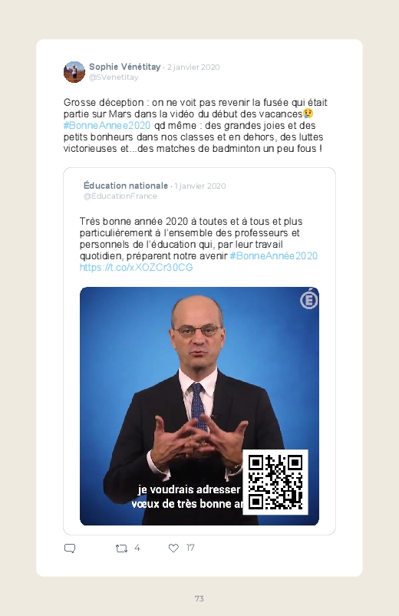This screenshot has height=616, width=399.
Task: Play the minister's greeting video thumbnail
Action: [199, 406]
